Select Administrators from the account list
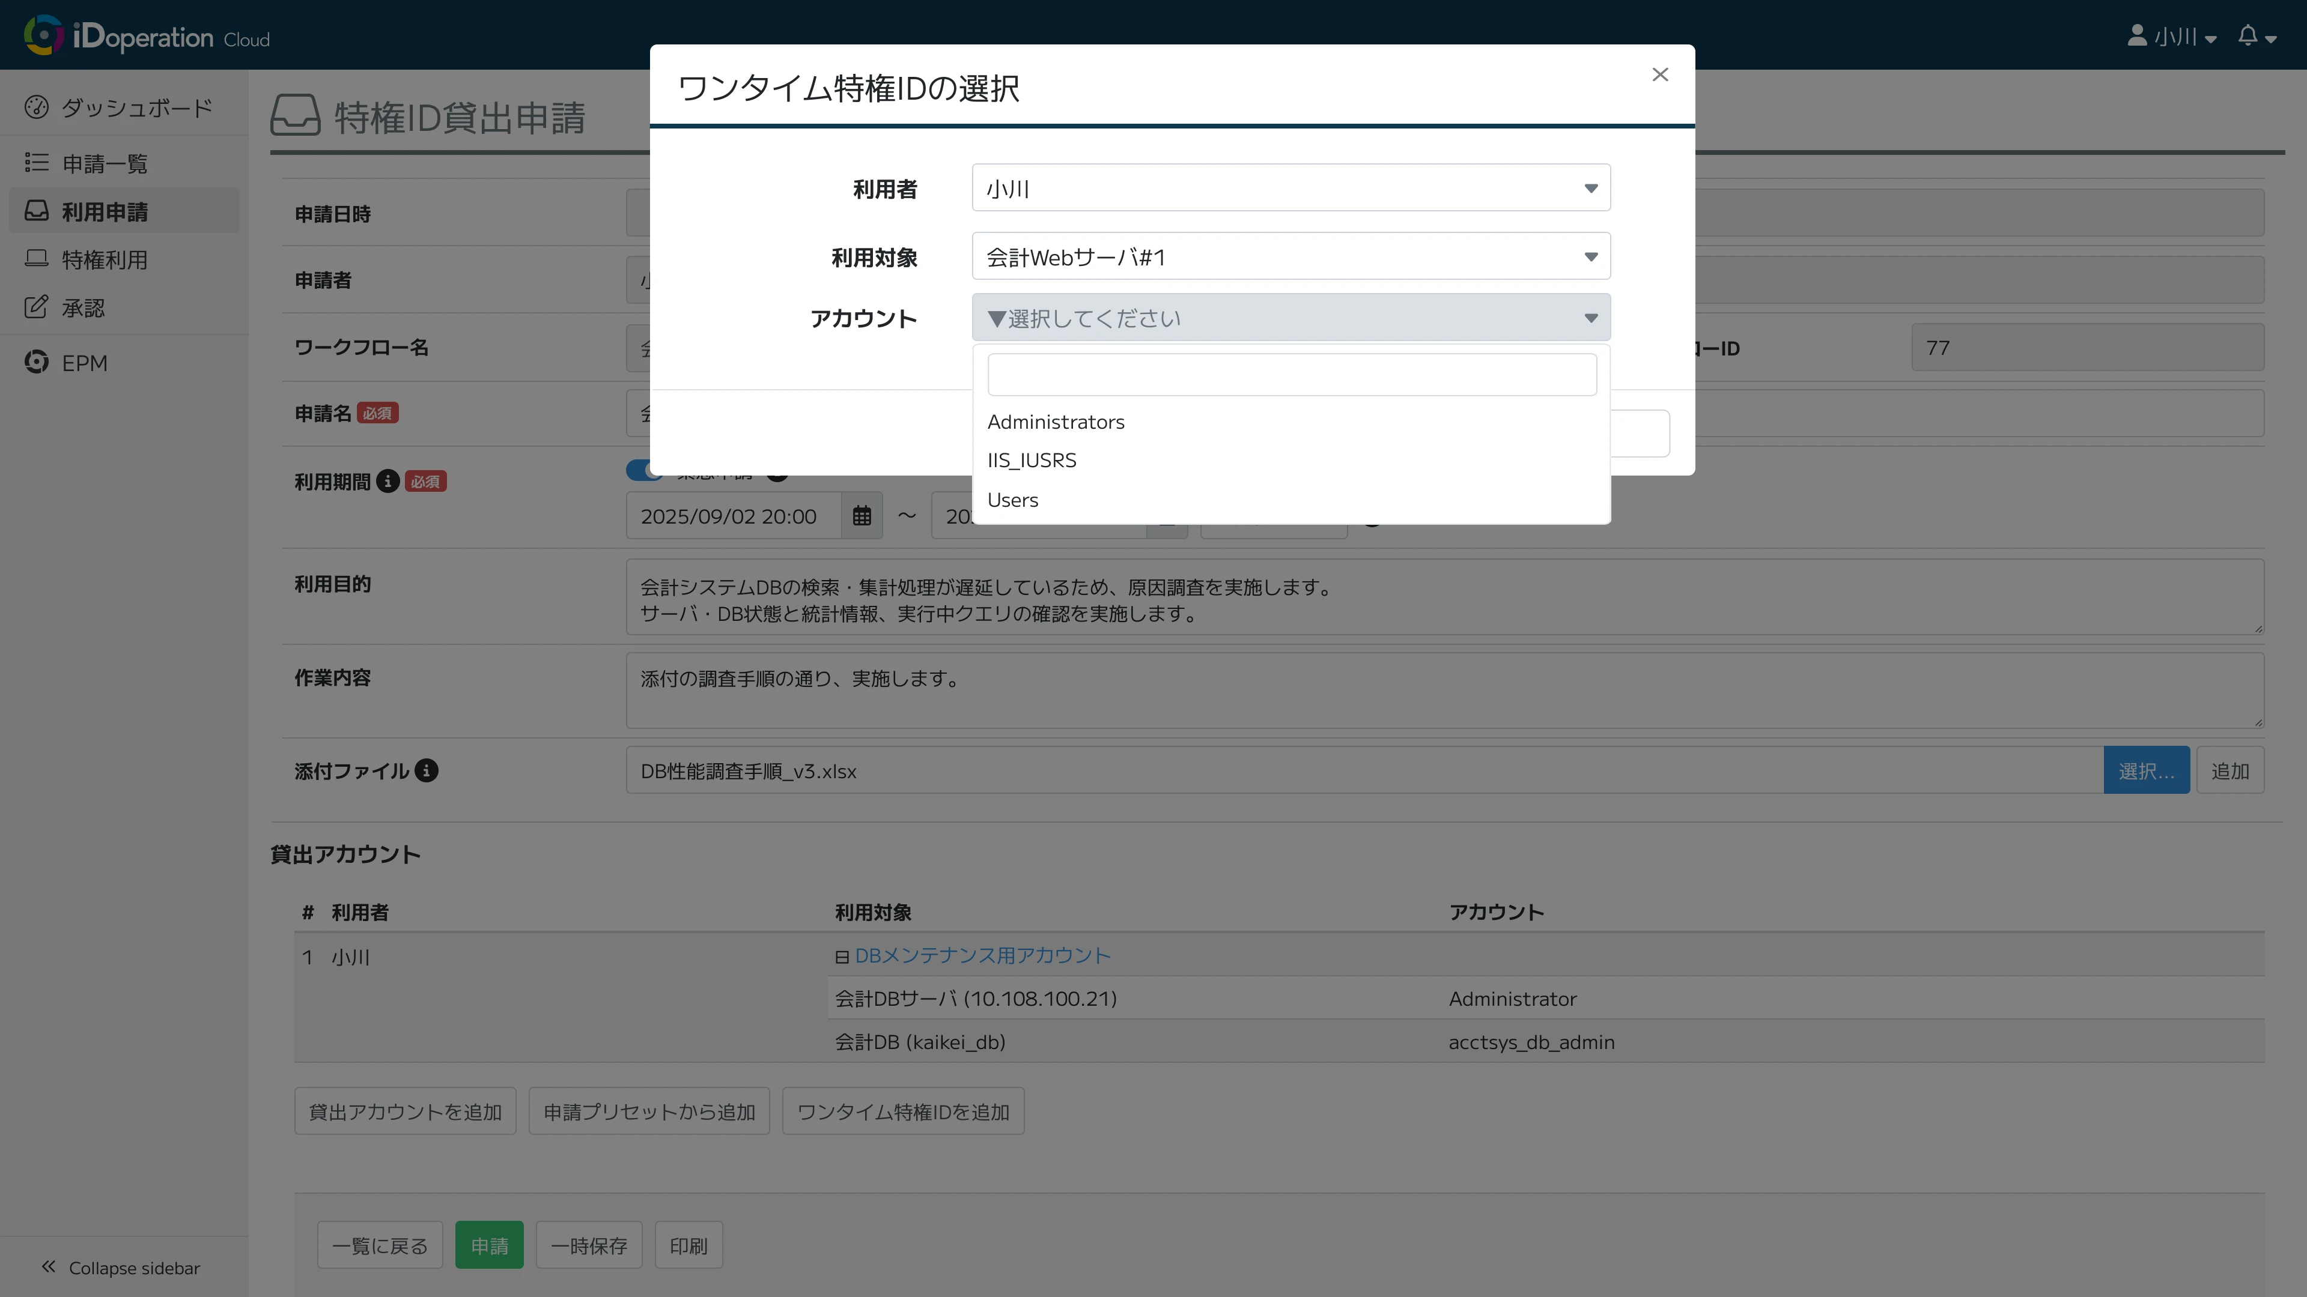The width and height of the screenshot is (2307, 1297). (x=1056, y=421)
